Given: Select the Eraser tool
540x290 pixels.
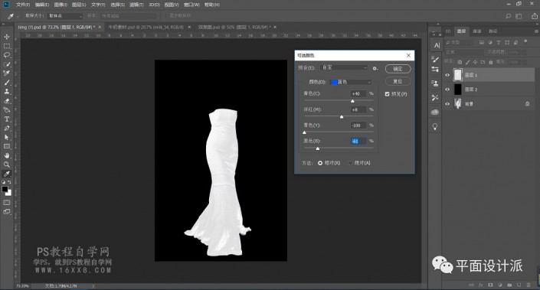Looking at the screenshot, I should tap(7, 101).
